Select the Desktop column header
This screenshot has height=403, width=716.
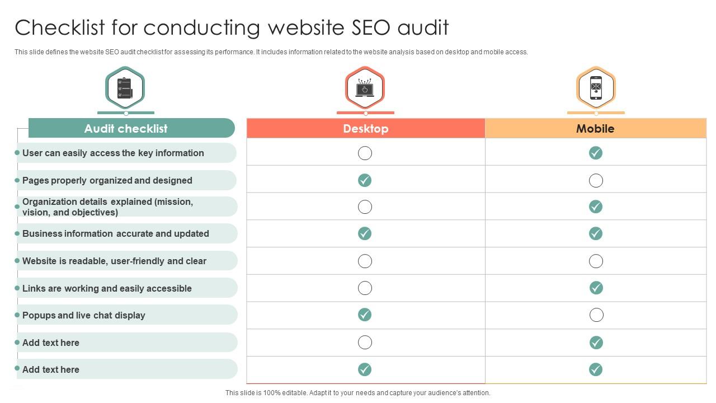[366, 128]
